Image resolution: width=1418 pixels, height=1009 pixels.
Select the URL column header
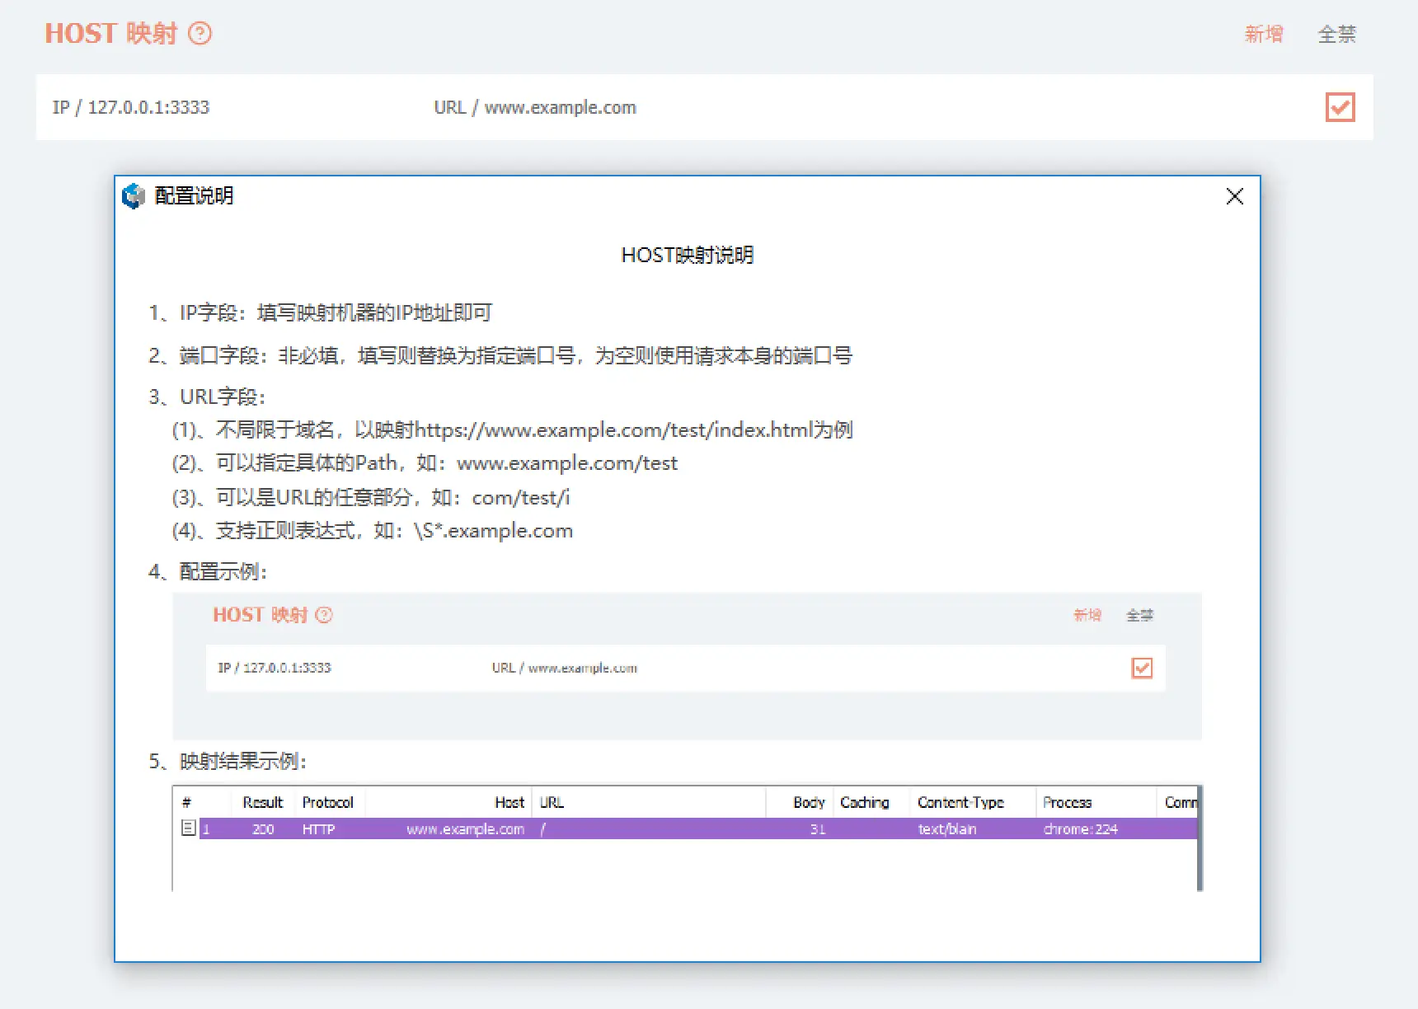(551, 801)
